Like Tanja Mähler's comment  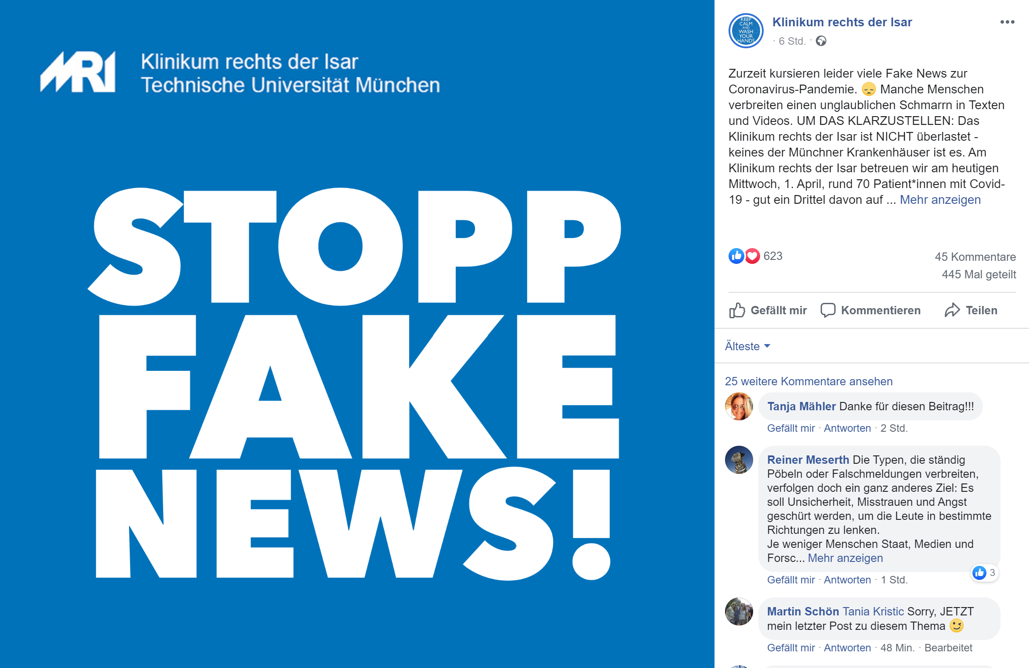791,428
